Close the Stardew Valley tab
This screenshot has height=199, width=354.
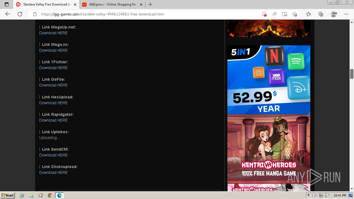(x=75, y=4)
